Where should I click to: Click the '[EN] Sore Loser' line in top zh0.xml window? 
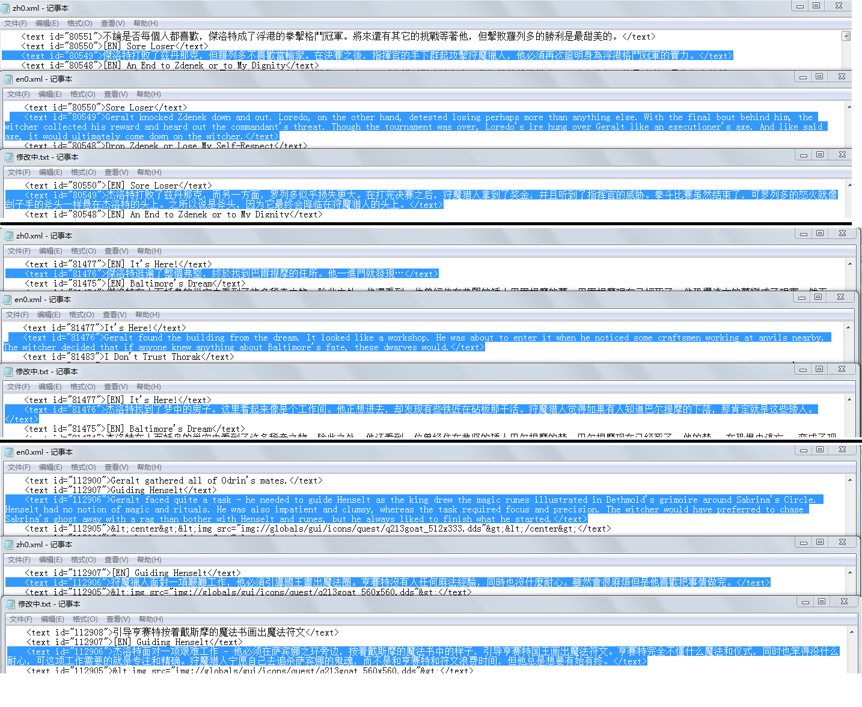coord(115,46)
